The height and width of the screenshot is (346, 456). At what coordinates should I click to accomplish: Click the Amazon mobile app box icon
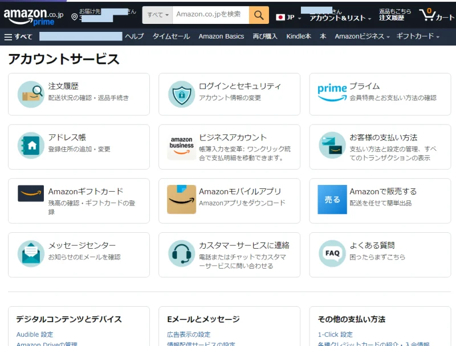181,199
